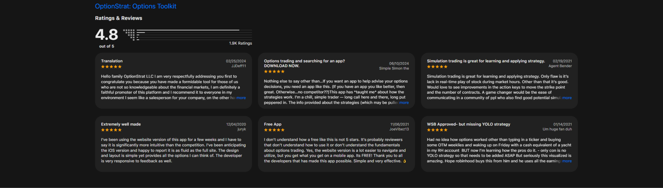Click the OK hand emoji in Free App review
Image resolution: width=663 pixels, height=188 pixels.
[404, 161]
